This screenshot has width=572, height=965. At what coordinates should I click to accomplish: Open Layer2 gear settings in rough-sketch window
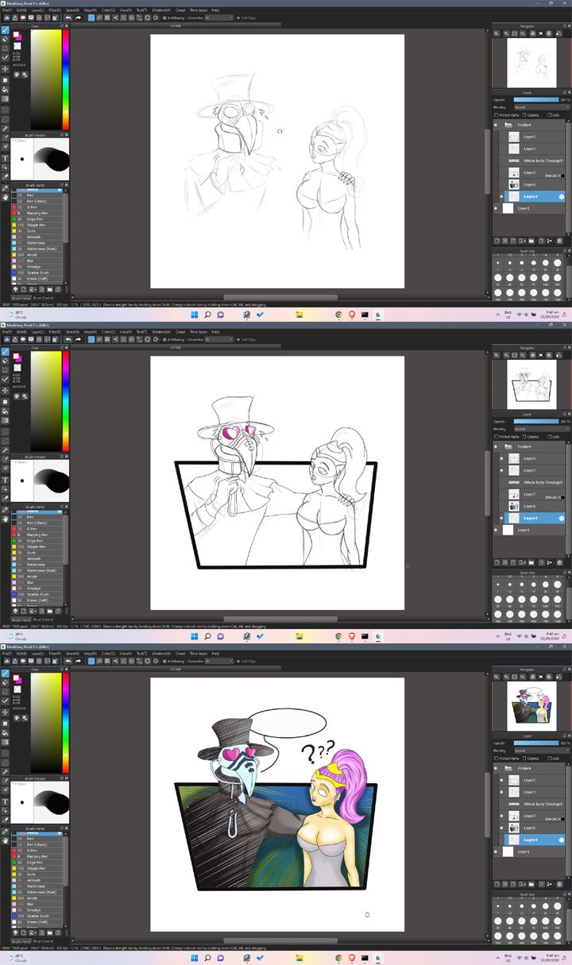(561, 196)
